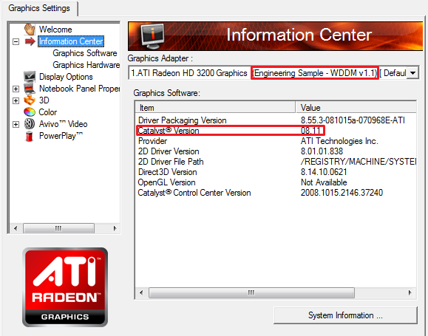Click the value 08.11

(x=310, y=131)
